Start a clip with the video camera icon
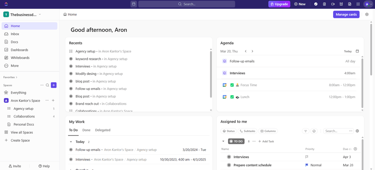 [333, 4]
